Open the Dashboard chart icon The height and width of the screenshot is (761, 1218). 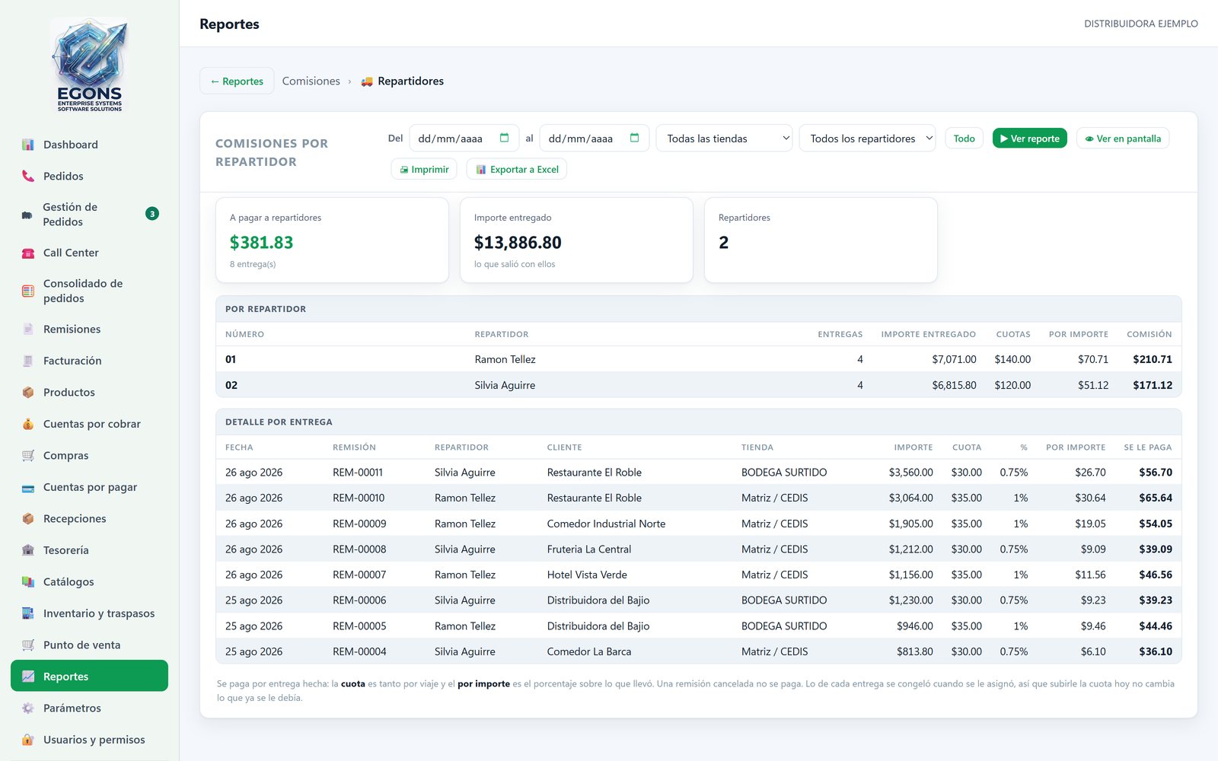28,145
